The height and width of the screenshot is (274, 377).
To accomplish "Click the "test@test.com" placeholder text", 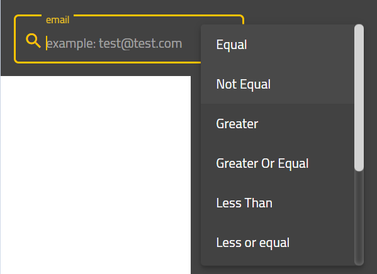I will (140, 43).
